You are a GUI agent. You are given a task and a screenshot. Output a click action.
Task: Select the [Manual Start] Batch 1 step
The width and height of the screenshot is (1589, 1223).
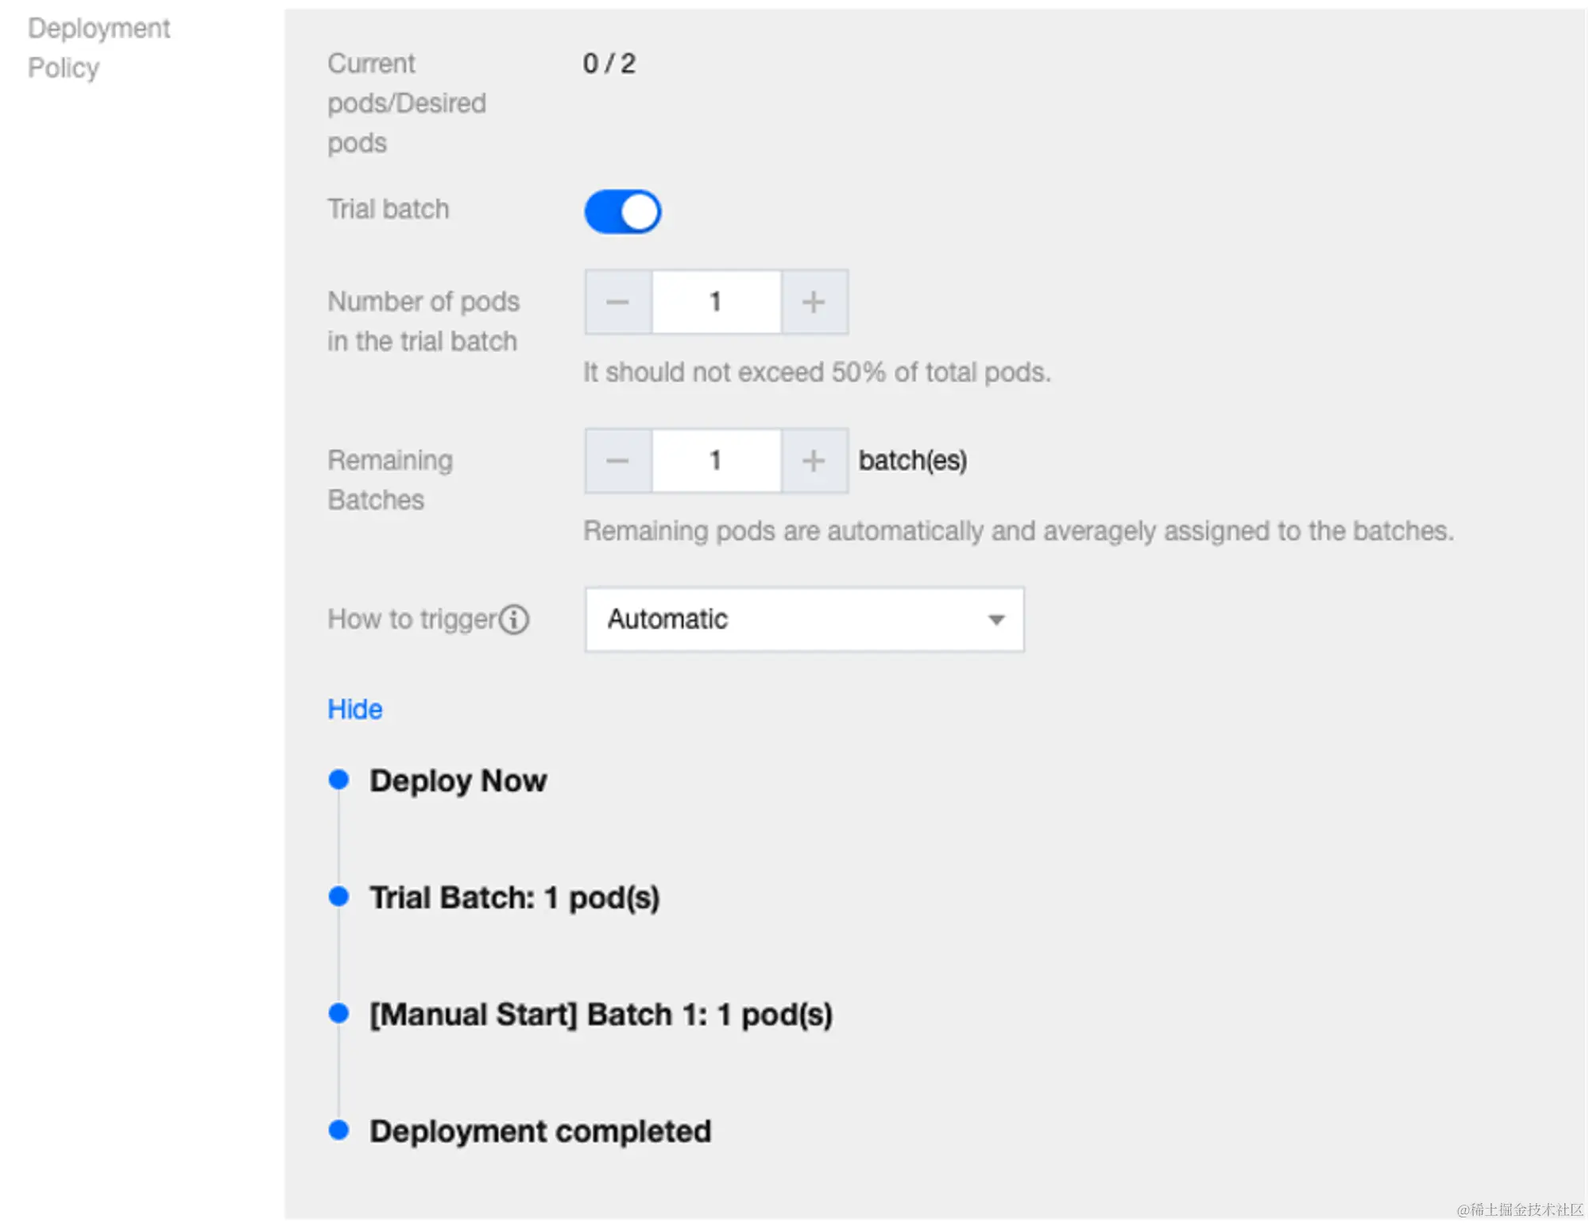click(x=601, y=1014)
